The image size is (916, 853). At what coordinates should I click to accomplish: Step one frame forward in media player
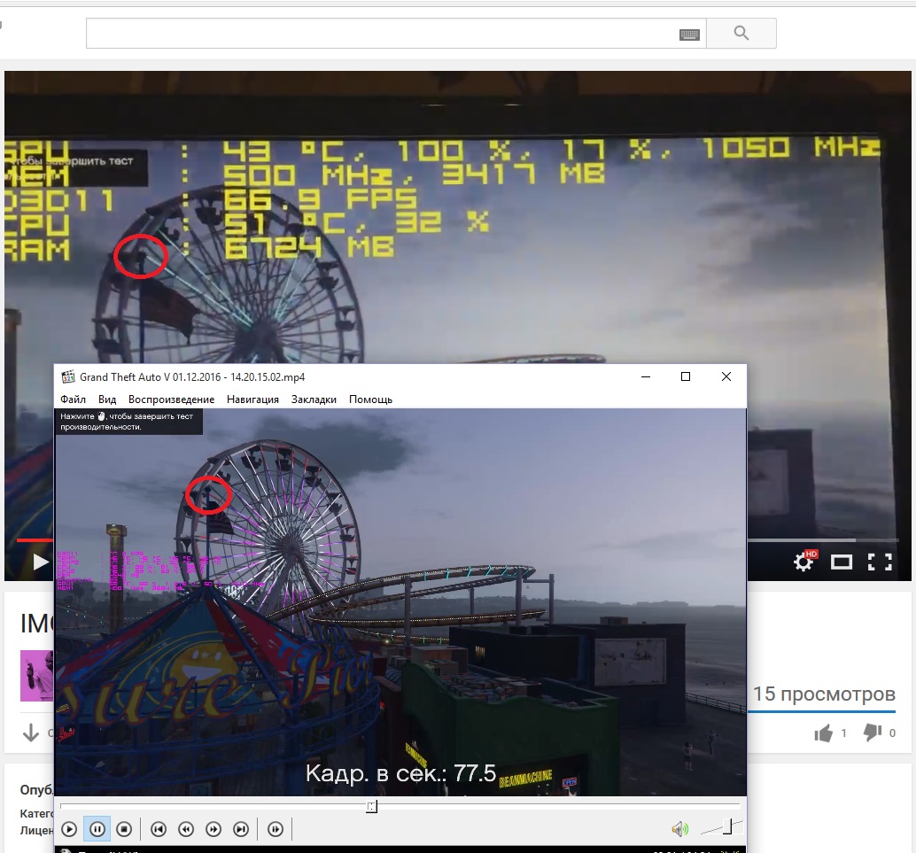[276, 829]
